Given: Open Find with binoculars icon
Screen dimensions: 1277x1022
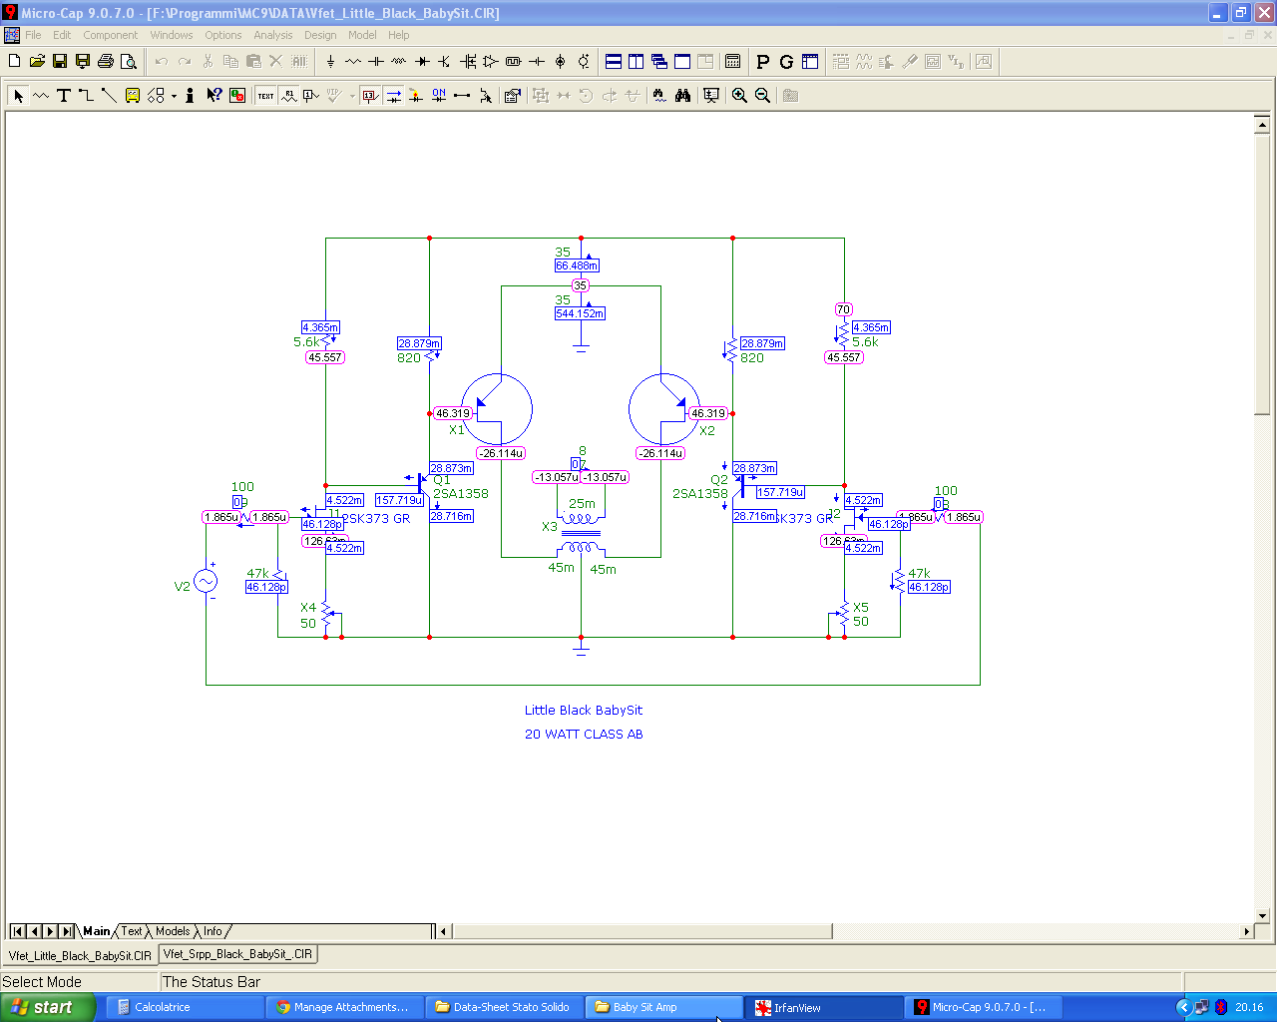Looking at the screenshot, I should (682, 96).
